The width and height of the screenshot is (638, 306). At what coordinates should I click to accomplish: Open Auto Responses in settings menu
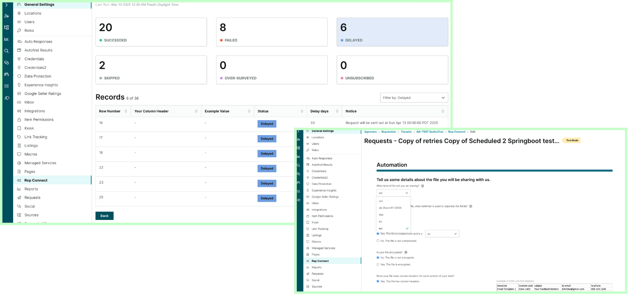38,41
